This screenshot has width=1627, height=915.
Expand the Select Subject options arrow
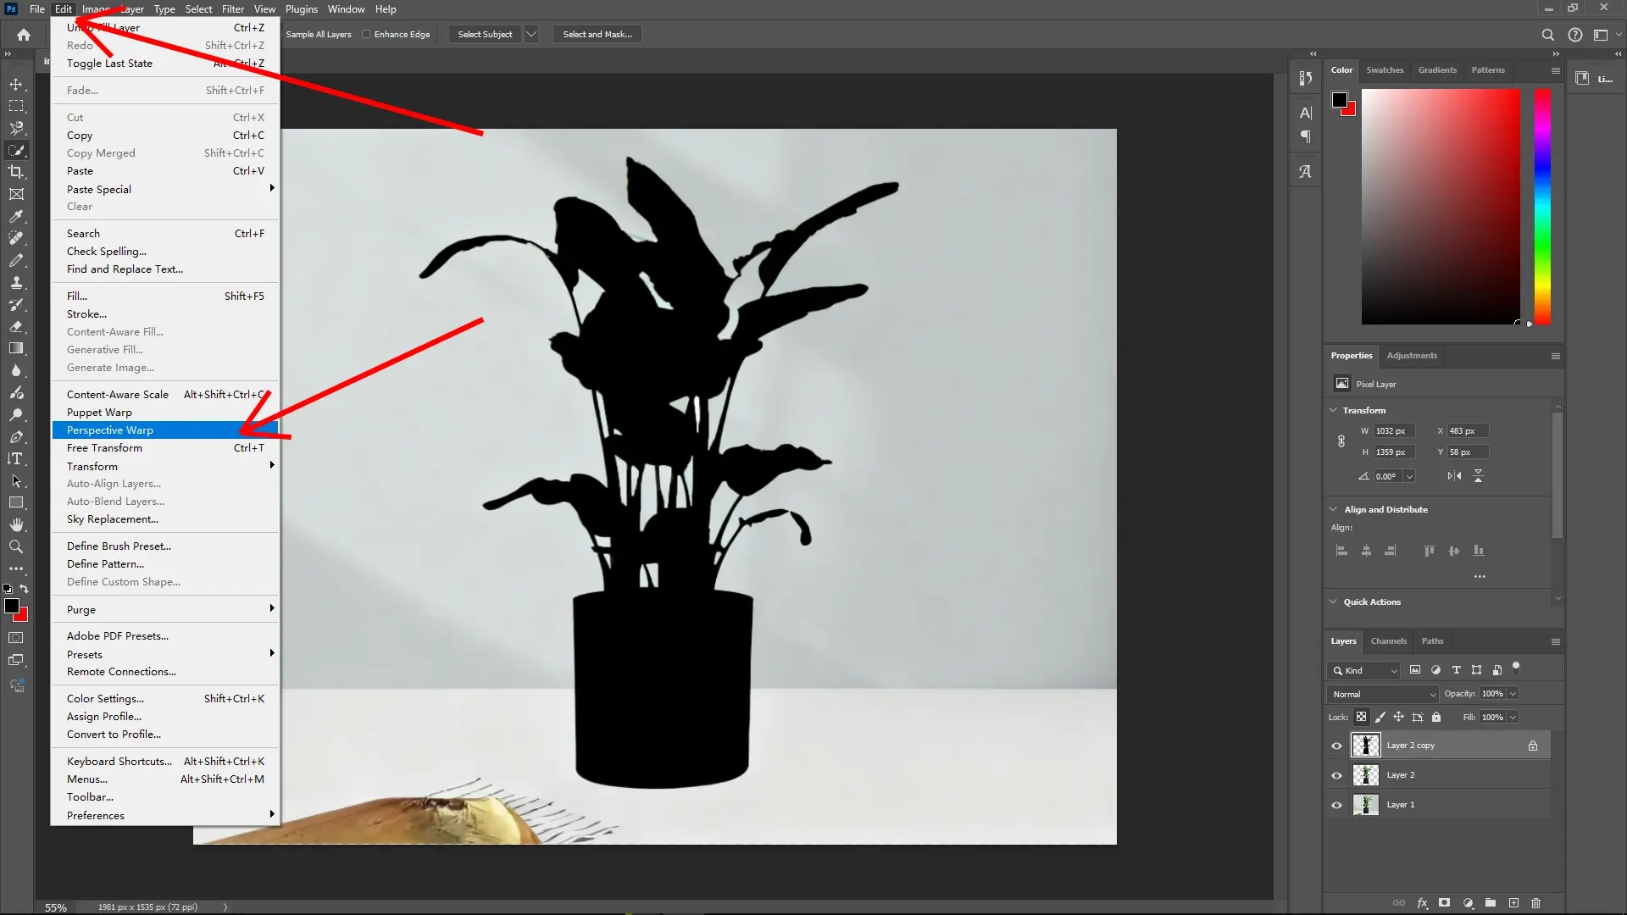click(x=531, y=34)
